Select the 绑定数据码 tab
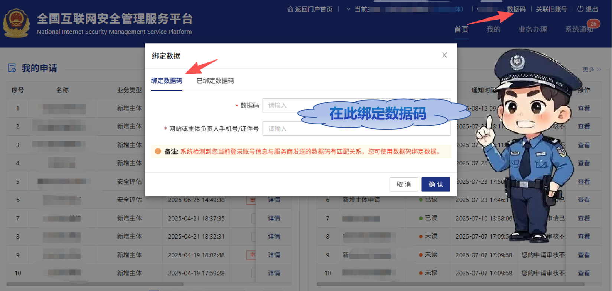612x291 pixels. point(166,81)
